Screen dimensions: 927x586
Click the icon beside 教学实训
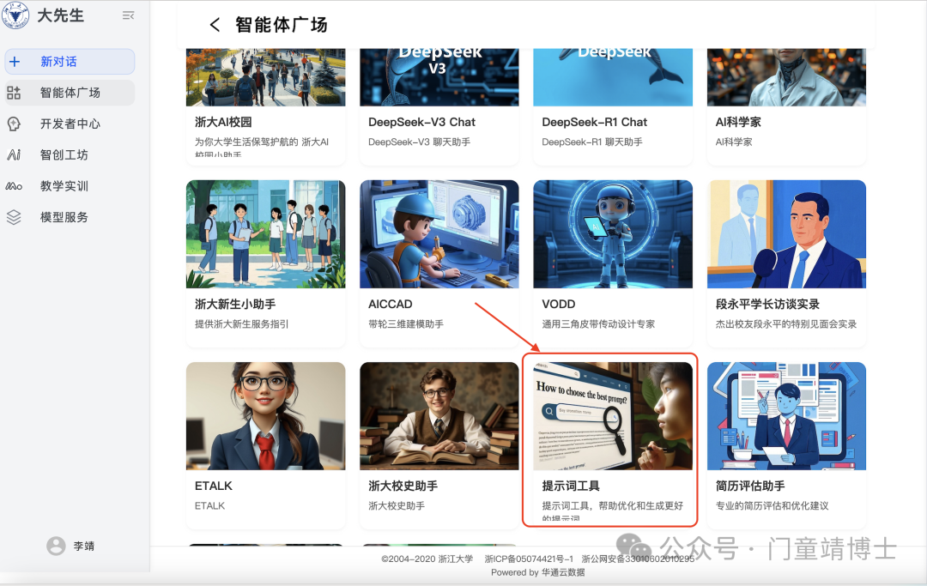click(x=14, y=186)
